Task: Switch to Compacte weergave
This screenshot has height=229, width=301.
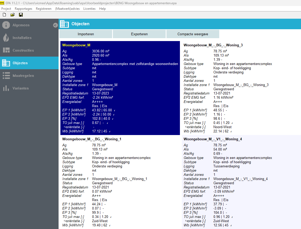Action: click(x=193, y=34)
